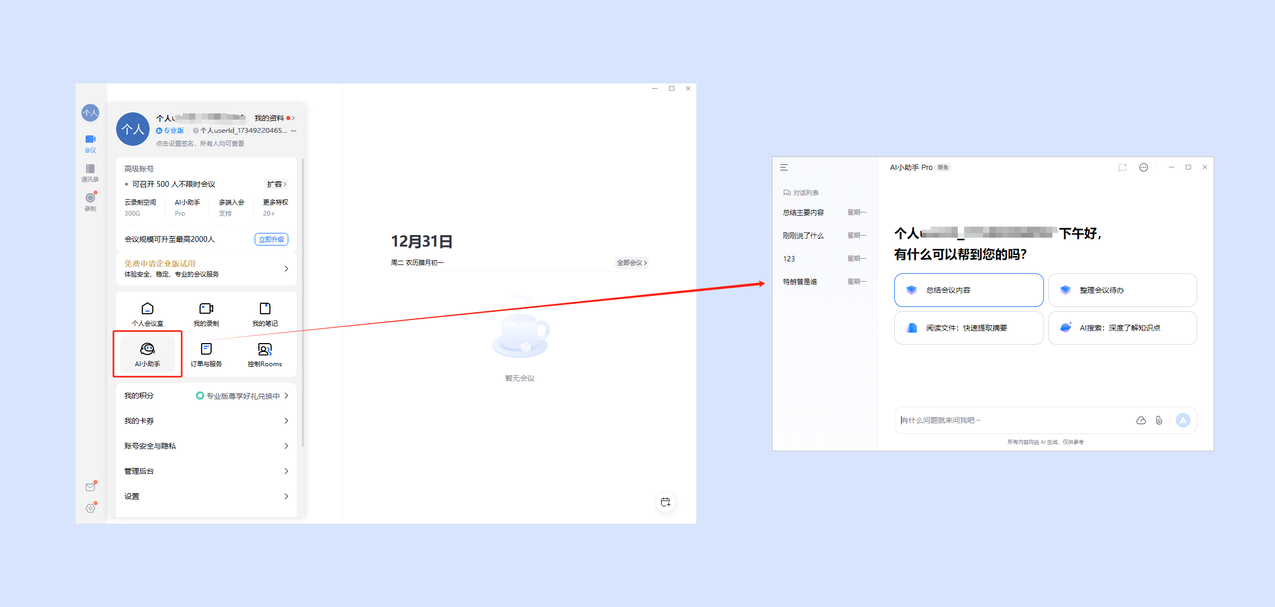The image size is (1275, 607).
Task: Expand the 我的积分 points row
Action: pos(206,396)
